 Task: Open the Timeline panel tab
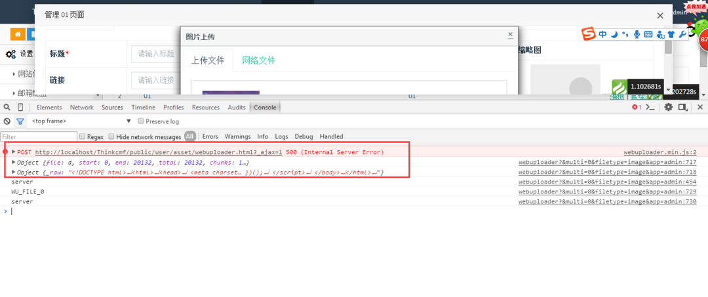point(143,107)
